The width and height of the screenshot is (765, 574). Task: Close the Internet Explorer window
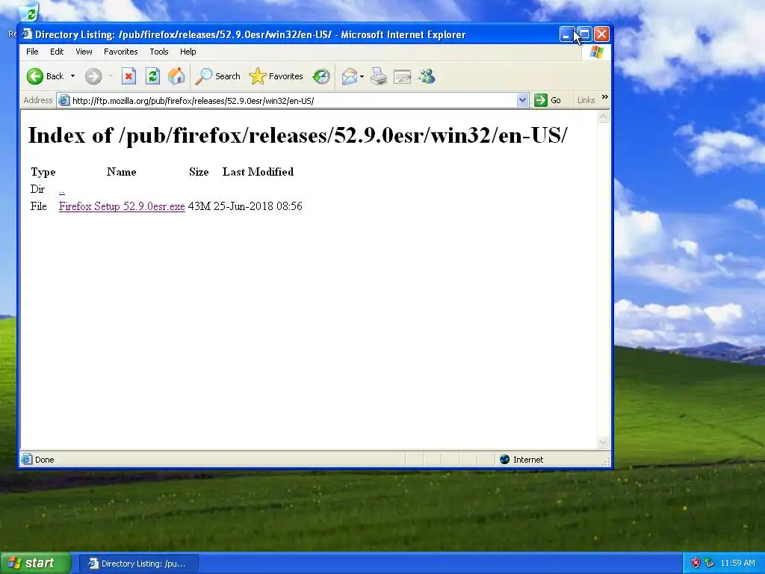602,34
